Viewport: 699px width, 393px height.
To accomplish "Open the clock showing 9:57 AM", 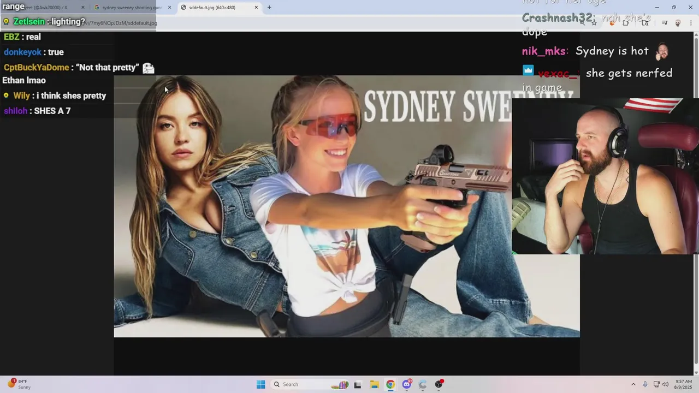I will coord(683,384).
